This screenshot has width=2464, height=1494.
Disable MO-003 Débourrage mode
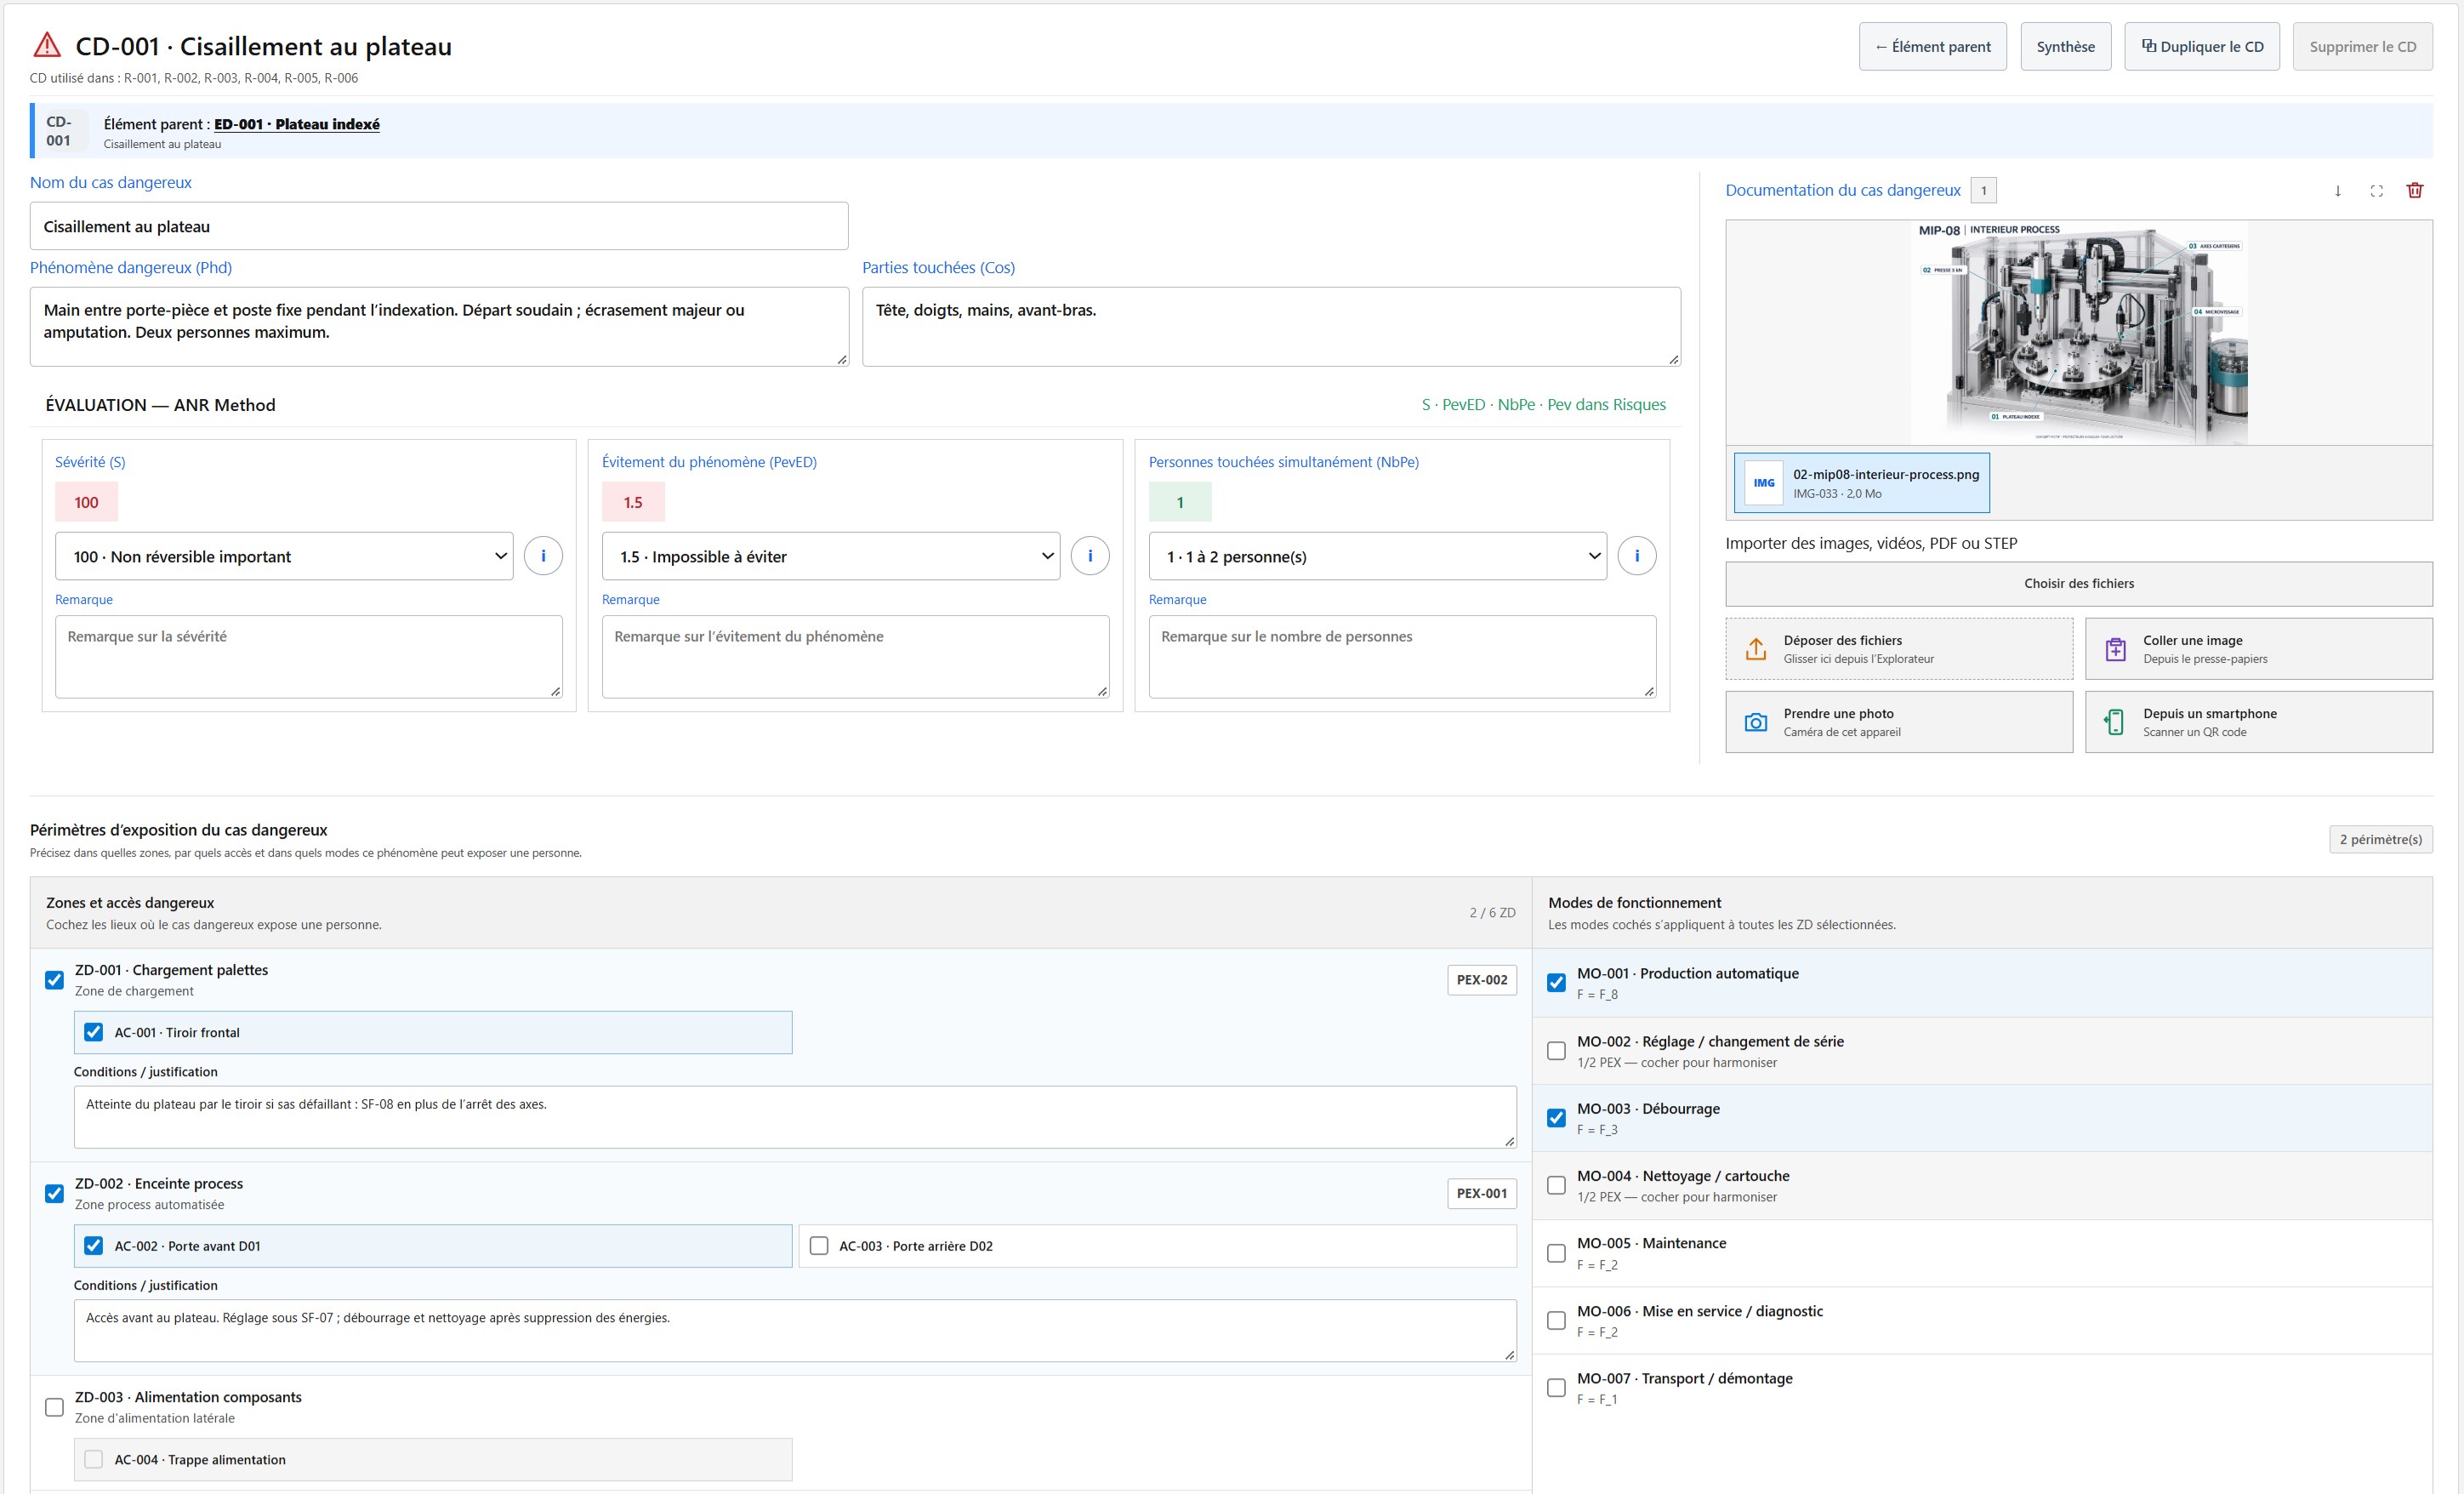click(x=1556, y=1118)
